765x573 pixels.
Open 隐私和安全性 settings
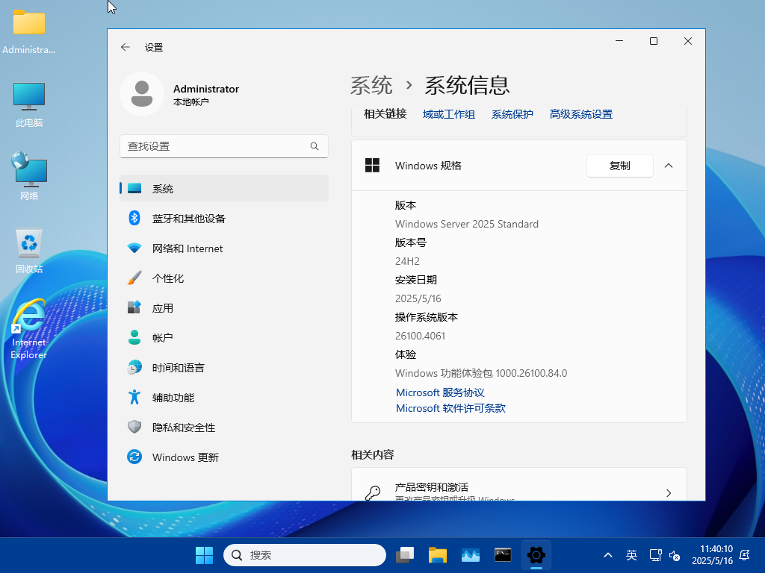click(x=224, y=428)
